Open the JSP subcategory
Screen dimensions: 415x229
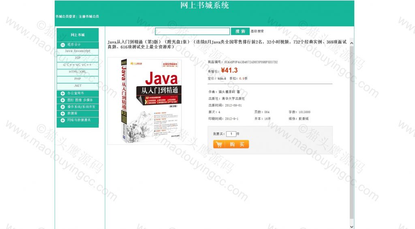coord(77,58)
